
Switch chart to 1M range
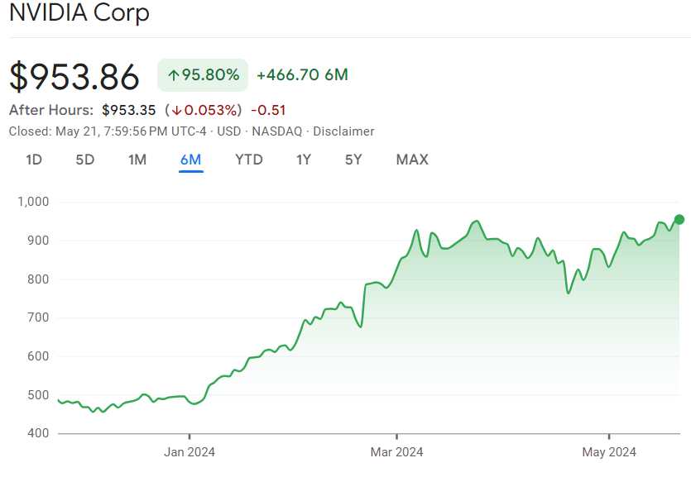[x=137, y=160]
